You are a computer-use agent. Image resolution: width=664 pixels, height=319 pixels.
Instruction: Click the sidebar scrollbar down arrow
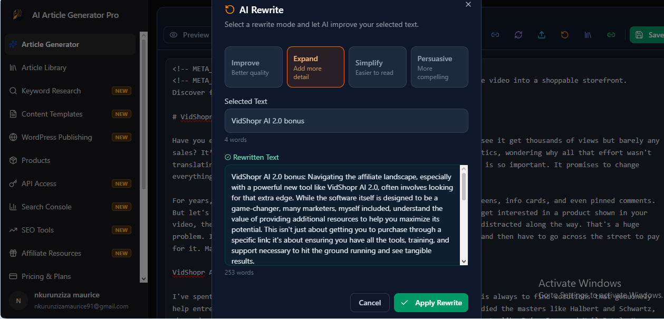tap(144, 279)
